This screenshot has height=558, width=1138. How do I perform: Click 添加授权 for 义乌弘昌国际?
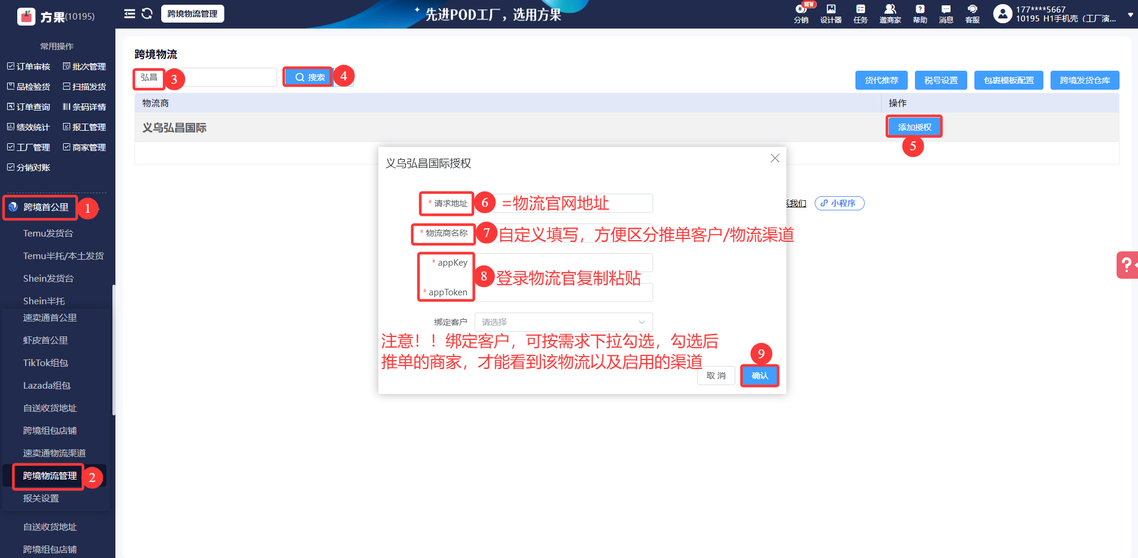pos(914,127)
